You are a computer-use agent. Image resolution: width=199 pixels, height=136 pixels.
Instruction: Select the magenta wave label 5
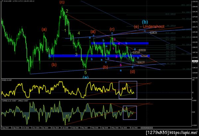pyautogui.click(x=121, y=65)
